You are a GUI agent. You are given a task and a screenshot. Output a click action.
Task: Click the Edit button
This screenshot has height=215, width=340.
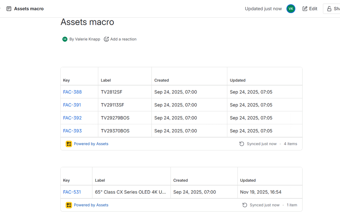point(310,8)
